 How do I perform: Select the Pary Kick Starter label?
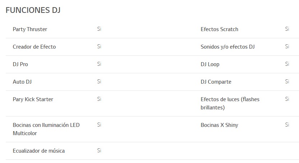[33, 99]
